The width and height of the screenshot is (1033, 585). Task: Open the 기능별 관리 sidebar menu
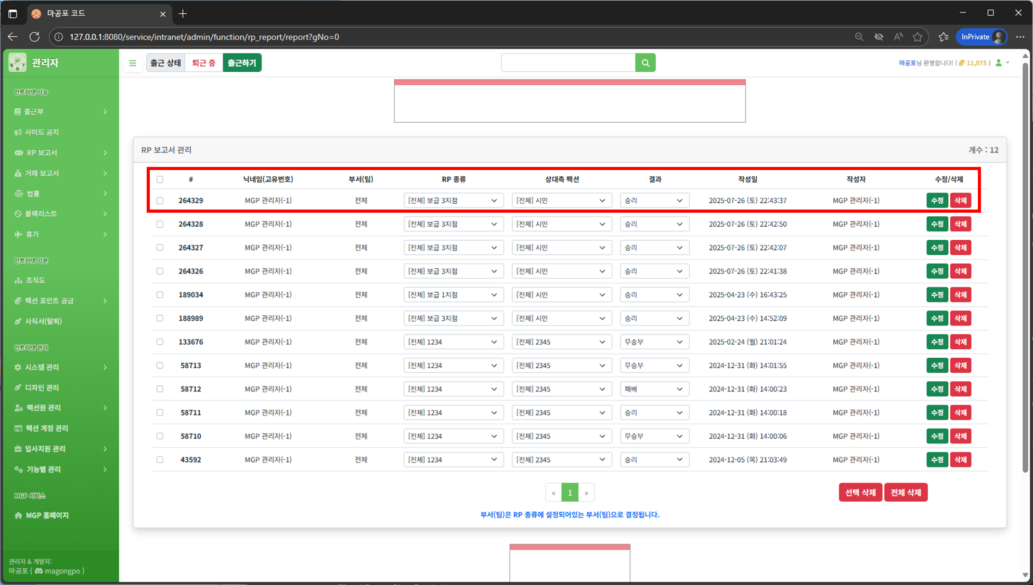coord(61,469)
